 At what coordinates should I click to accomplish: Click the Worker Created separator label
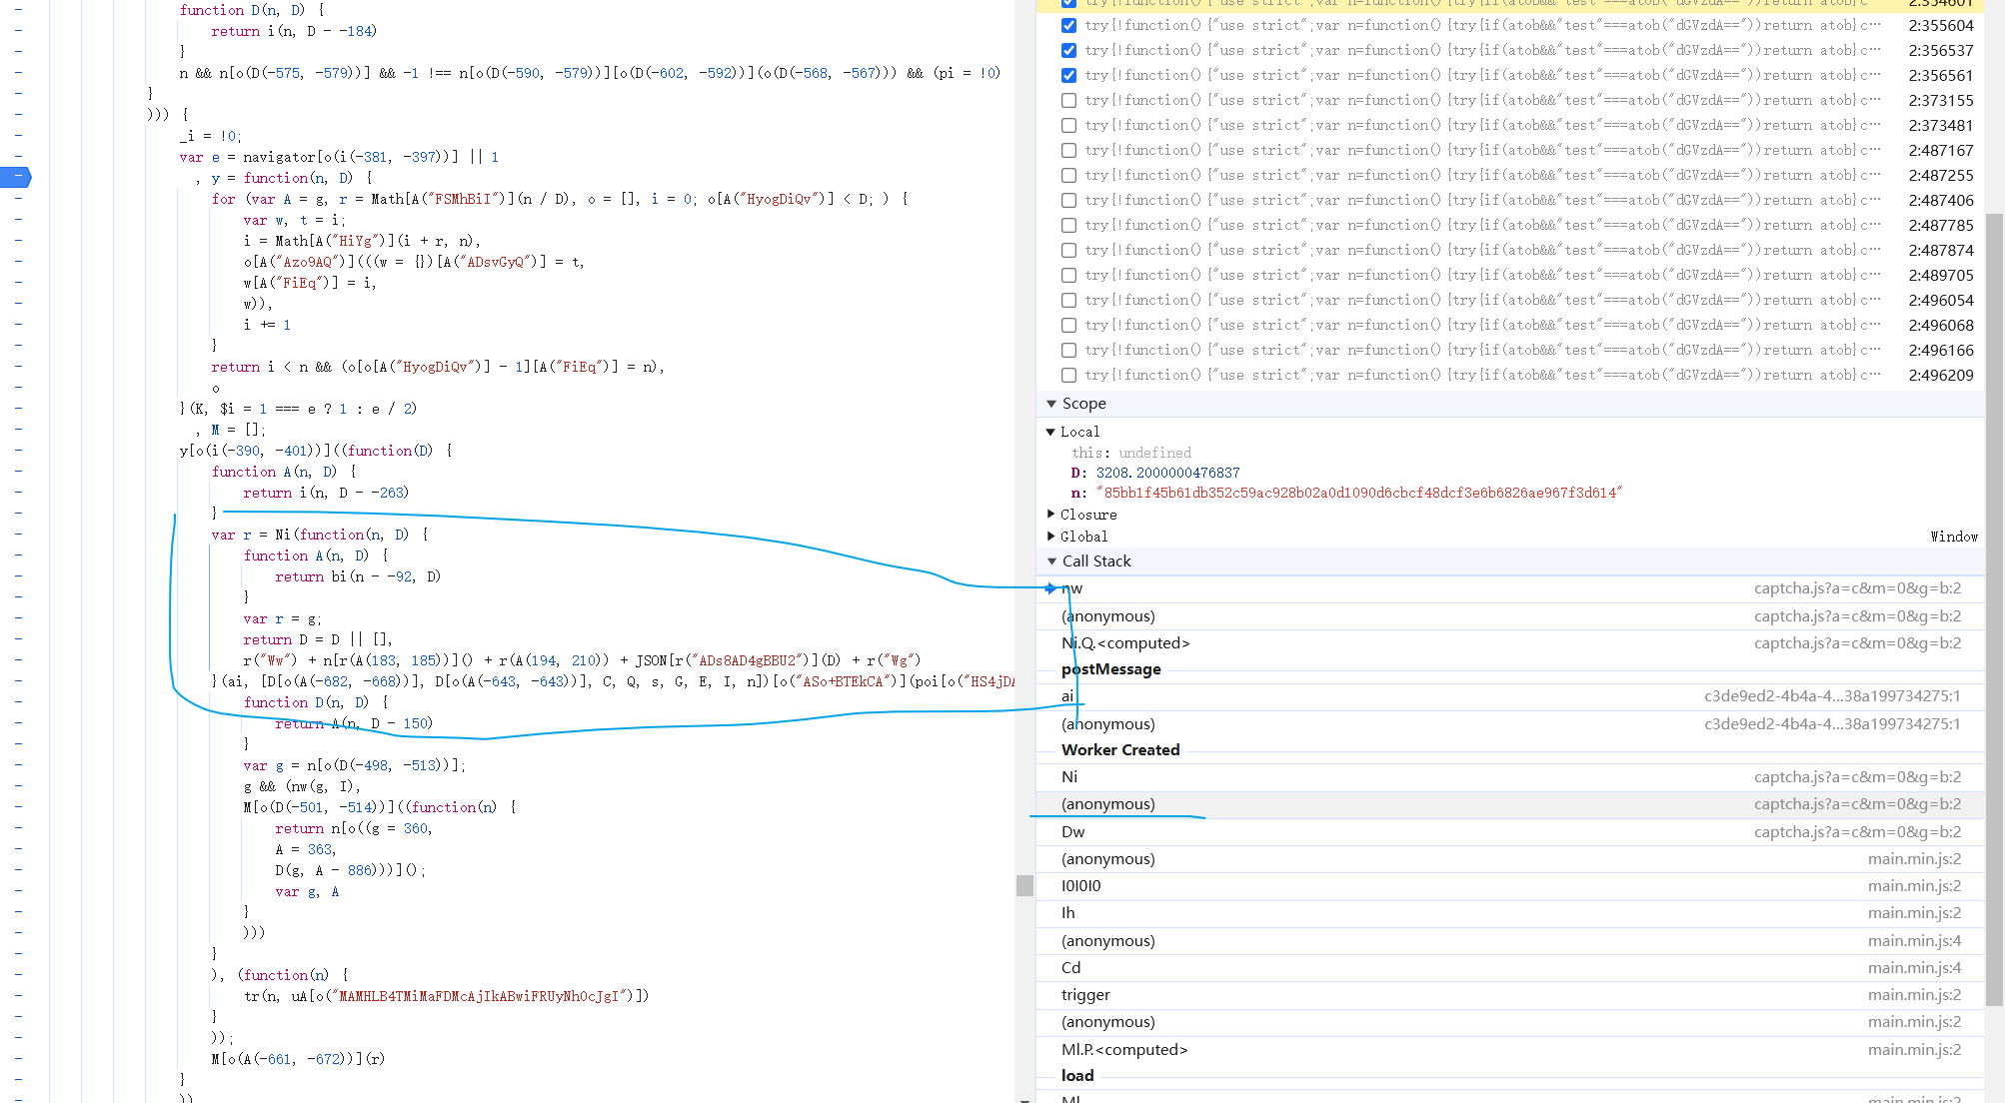(x=1120, y=750)
